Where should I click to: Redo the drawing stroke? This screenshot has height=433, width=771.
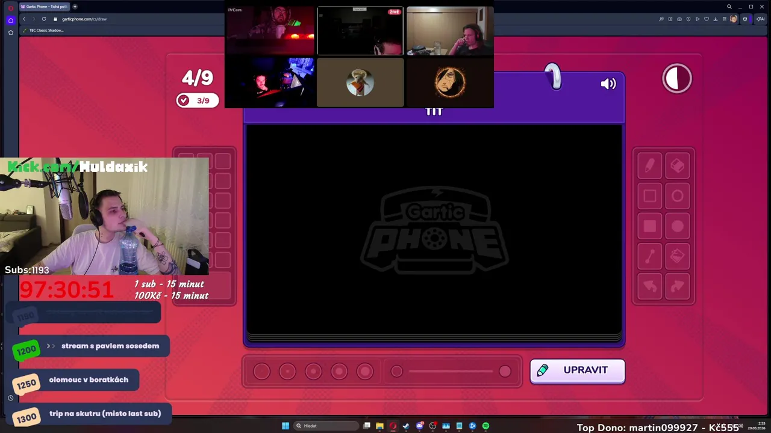[678, 286]
